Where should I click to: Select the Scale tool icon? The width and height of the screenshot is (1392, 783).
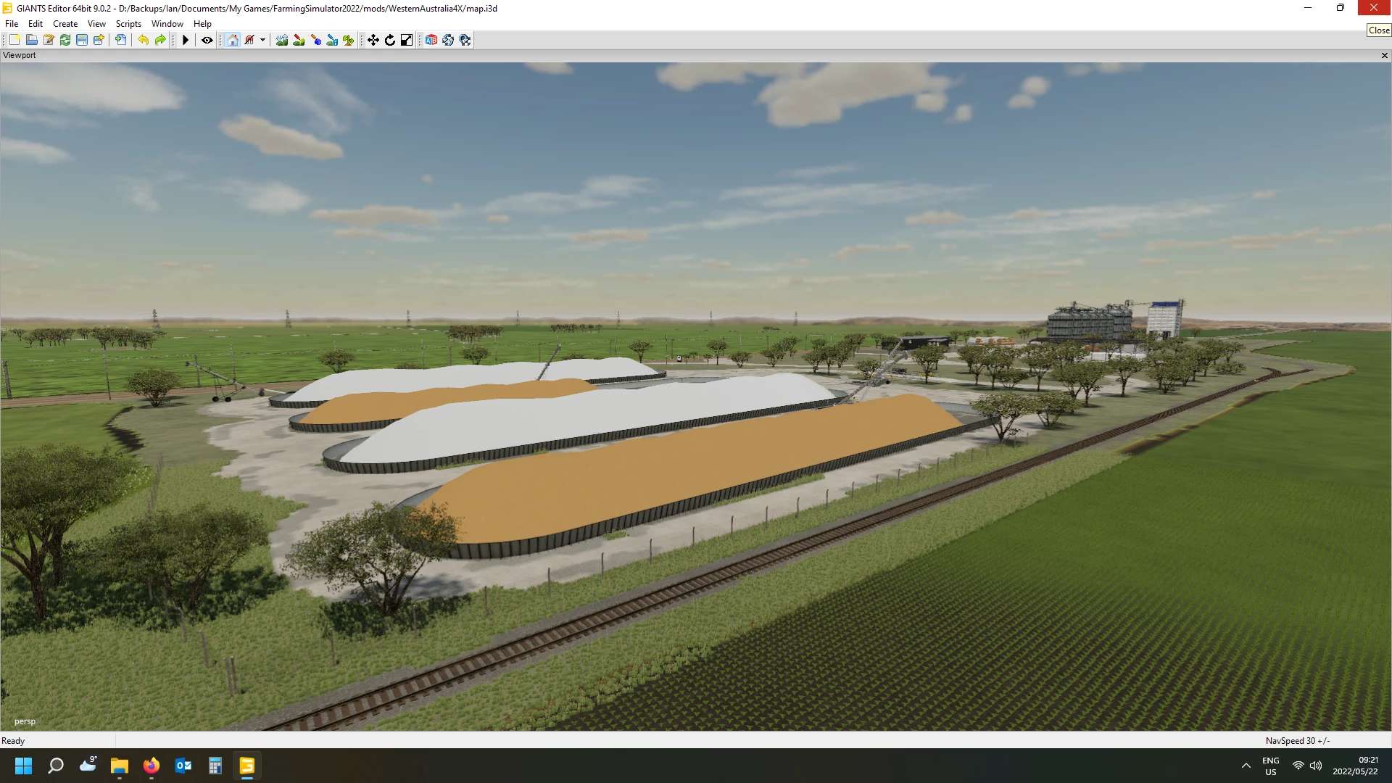click(407, 40)
